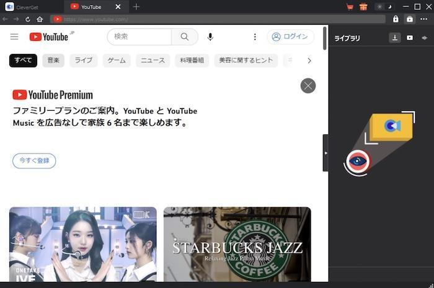The height and width of the screenshot is (288, 434).
Task: Click the ログイン sign-in button
Action: coord(290,37)
